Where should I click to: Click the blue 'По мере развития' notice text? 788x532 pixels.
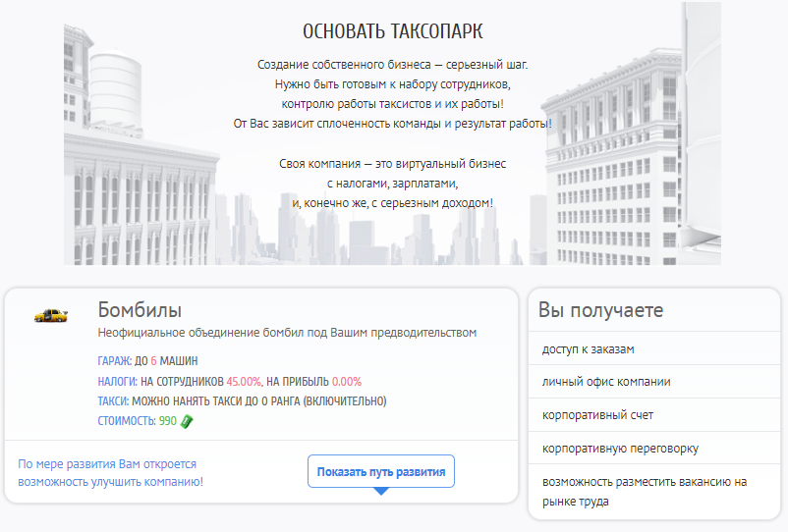click(x=110, y=472)
